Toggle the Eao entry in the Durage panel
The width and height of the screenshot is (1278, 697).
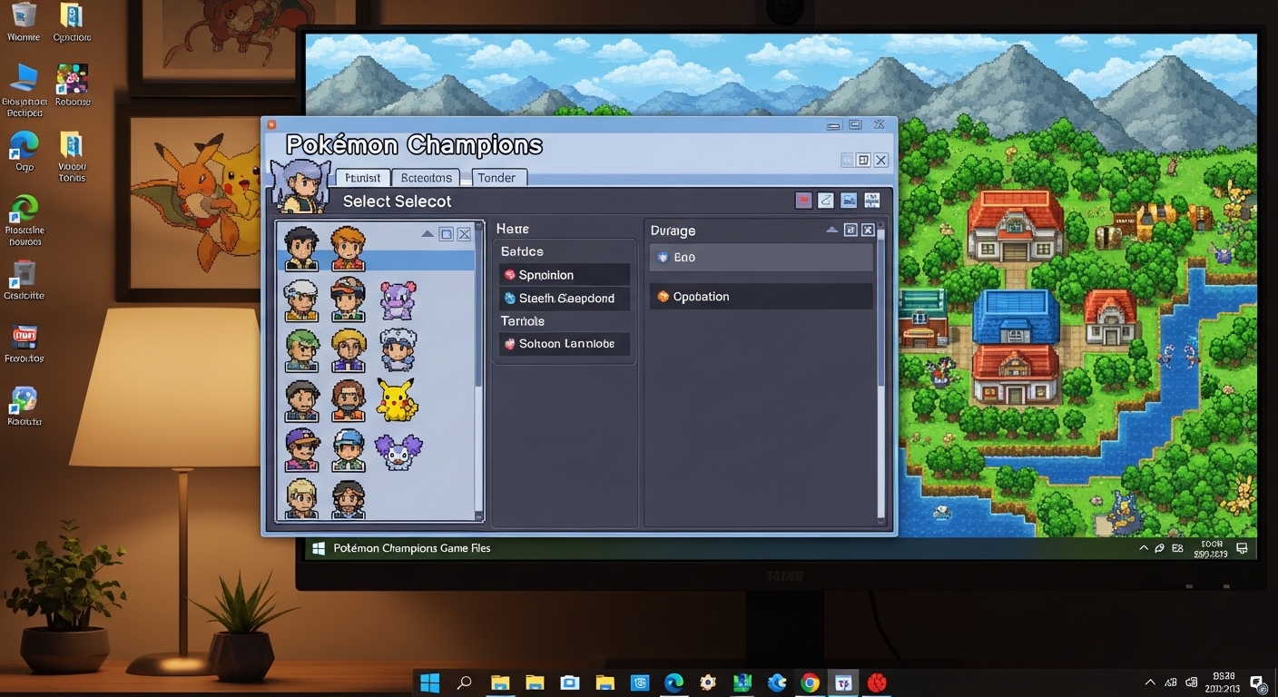[761, 257]
